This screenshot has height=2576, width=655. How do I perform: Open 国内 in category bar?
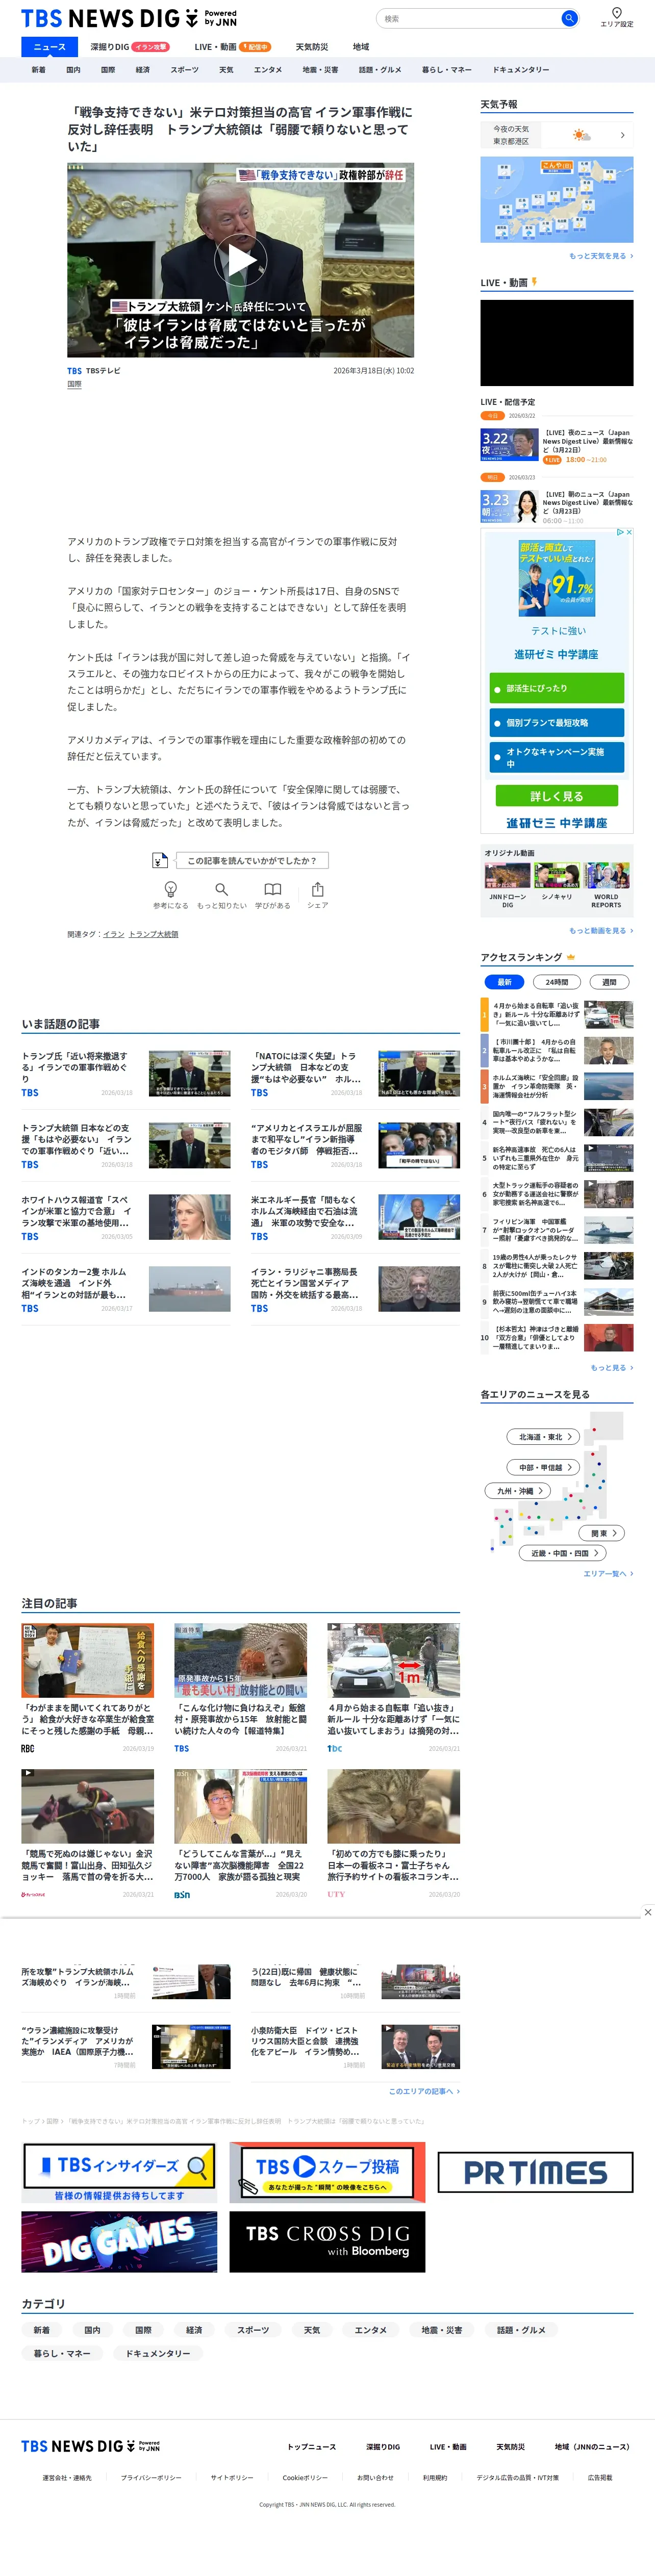73,70
